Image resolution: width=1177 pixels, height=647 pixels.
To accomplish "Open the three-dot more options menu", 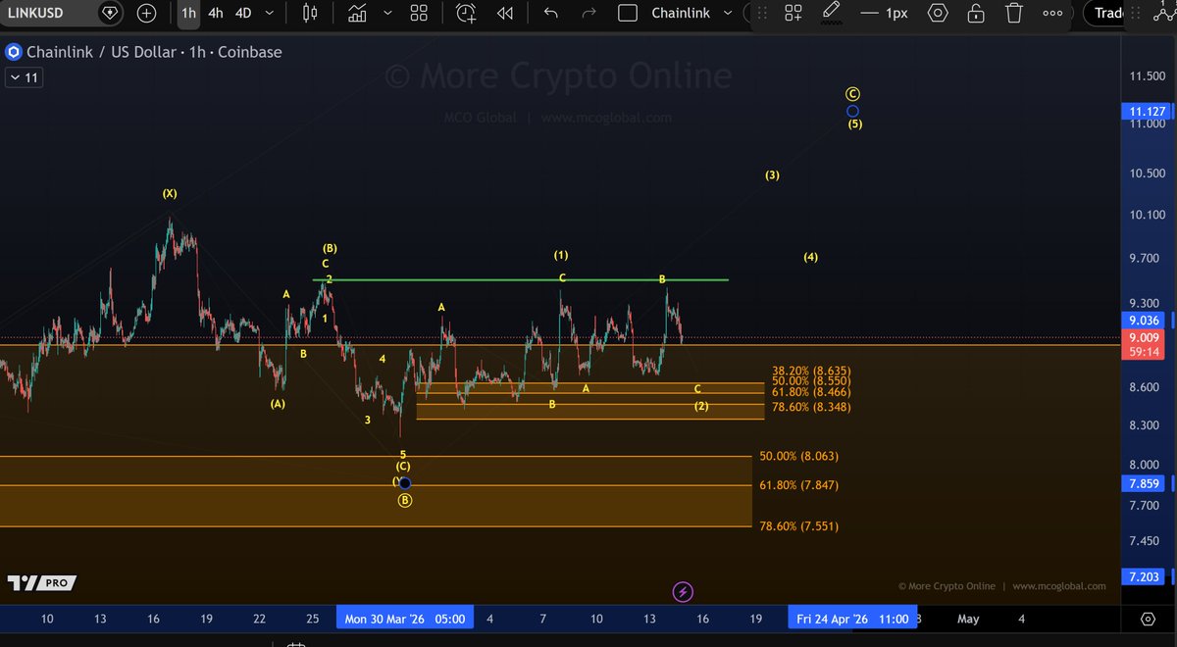I will coord(1052,14).
